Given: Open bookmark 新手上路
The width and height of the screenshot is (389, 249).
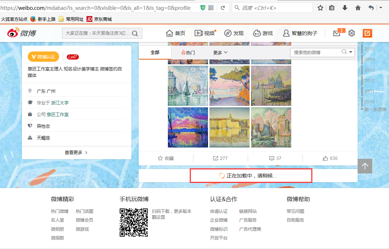Looking at the screenshot, I should [43, 19].
